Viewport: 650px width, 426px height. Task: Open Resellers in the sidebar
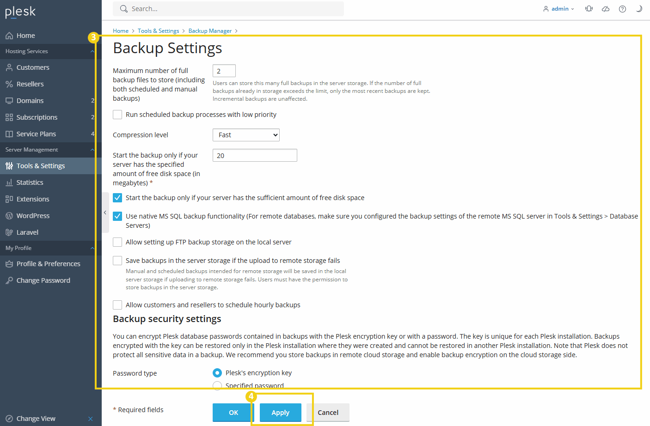[30, 84]
